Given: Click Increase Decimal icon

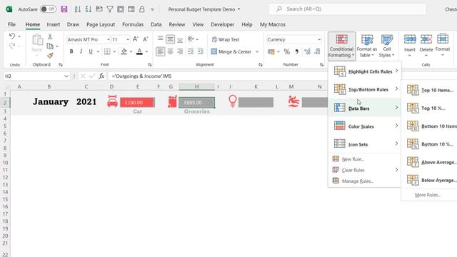Looking at the screenshot, I should click(x=307, y=51).
